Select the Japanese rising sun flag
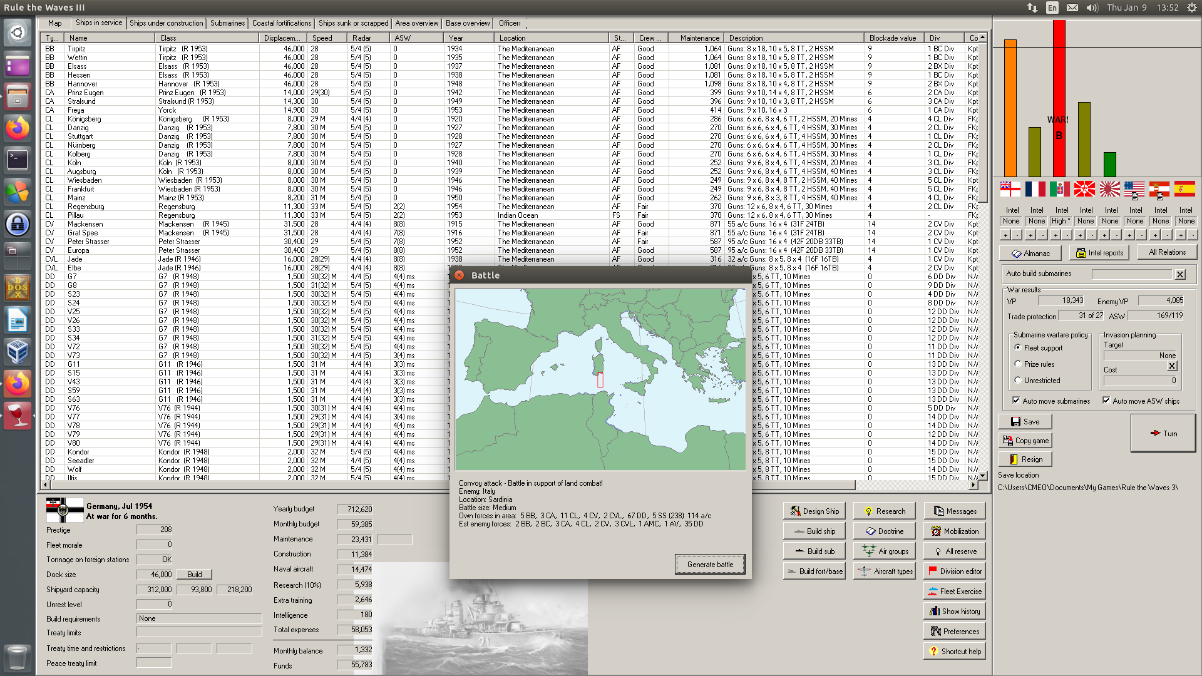The image size is (1202, 676). click(x=1110, y=188)
